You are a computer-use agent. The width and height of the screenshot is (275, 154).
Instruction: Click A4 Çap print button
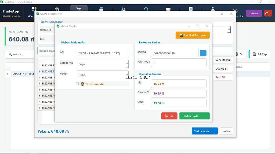click(260, 54)
